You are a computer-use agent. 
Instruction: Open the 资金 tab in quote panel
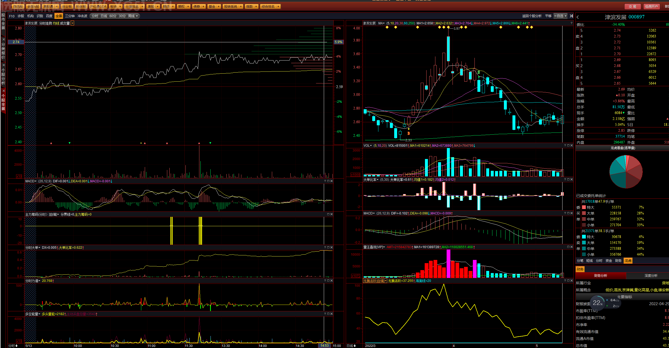(609, 261)
